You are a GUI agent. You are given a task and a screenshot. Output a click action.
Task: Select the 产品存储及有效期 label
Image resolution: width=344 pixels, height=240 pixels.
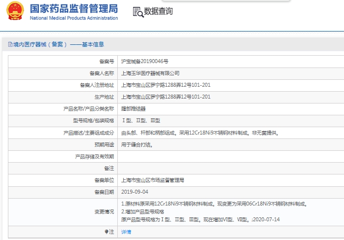point(95,157)
